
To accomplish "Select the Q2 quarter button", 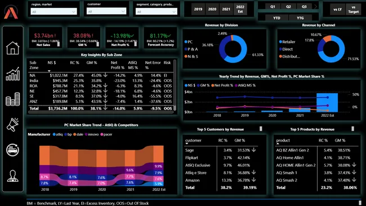I will click(x=288, y=7).
